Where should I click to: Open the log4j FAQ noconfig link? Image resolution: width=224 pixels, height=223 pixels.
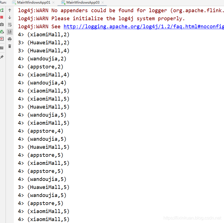tap(143, 26)
